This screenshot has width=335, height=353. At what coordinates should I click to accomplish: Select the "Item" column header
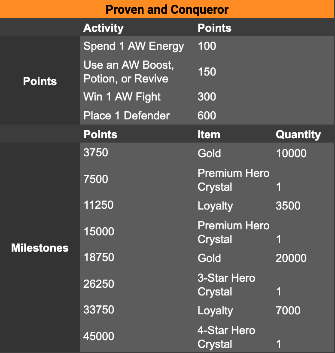pos(209,134)
